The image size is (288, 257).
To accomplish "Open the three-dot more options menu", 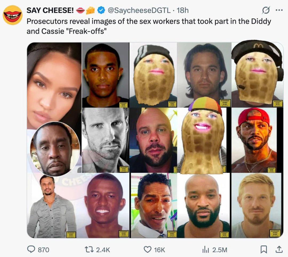I will [279, 10].
